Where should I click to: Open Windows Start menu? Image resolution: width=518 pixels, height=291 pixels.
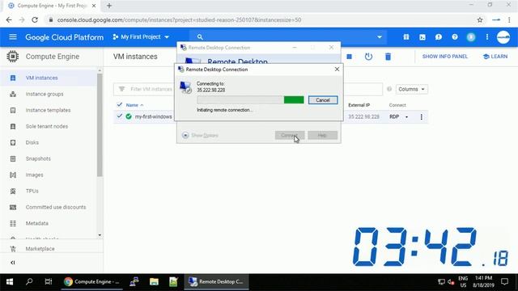click(x=10, y=282)
